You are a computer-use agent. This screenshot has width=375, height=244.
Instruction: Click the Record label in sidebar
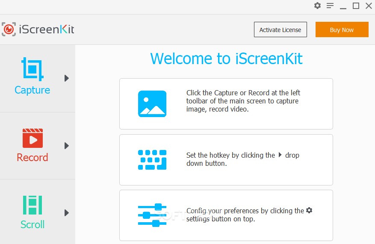(x=32, y=158)
